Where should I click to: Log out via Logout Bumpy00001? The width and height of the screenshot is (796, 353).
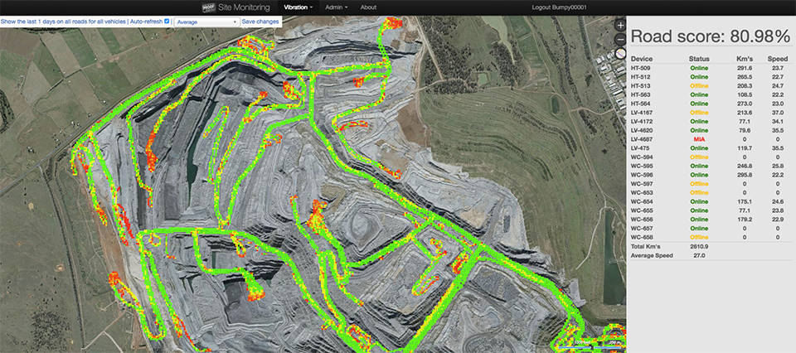560,7
